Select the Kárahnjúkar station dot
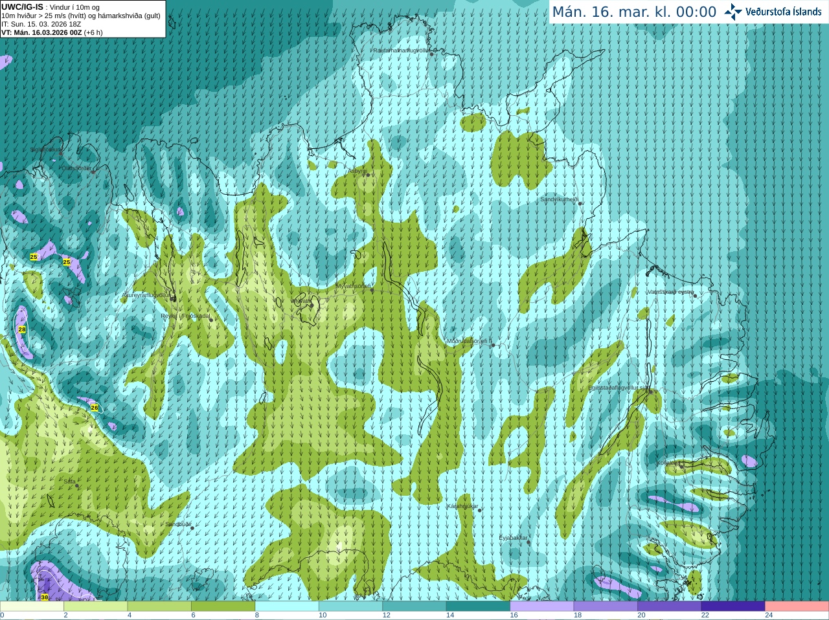Viewport: 829px width, 620px height. pos(480,510)
